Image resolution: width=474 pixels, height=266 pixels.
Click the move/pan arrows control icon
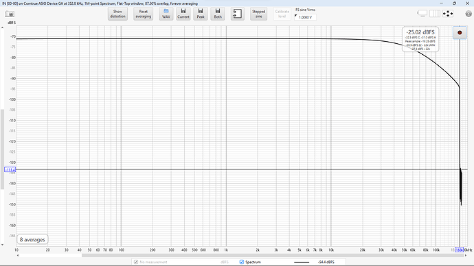pos(448,14)
